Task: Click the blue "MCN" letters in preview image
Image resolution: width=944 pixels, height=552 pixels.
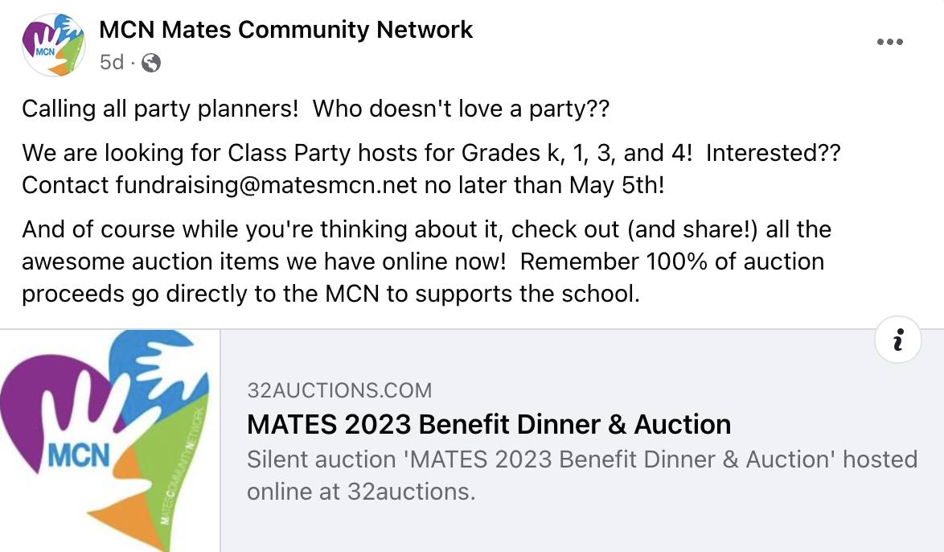Action: [x=79, y=455]
